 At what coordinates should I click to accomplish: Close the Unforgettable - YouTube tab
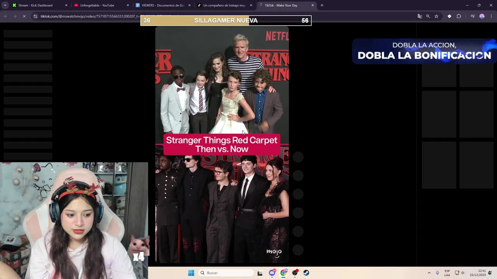click(x=128, y=5)
